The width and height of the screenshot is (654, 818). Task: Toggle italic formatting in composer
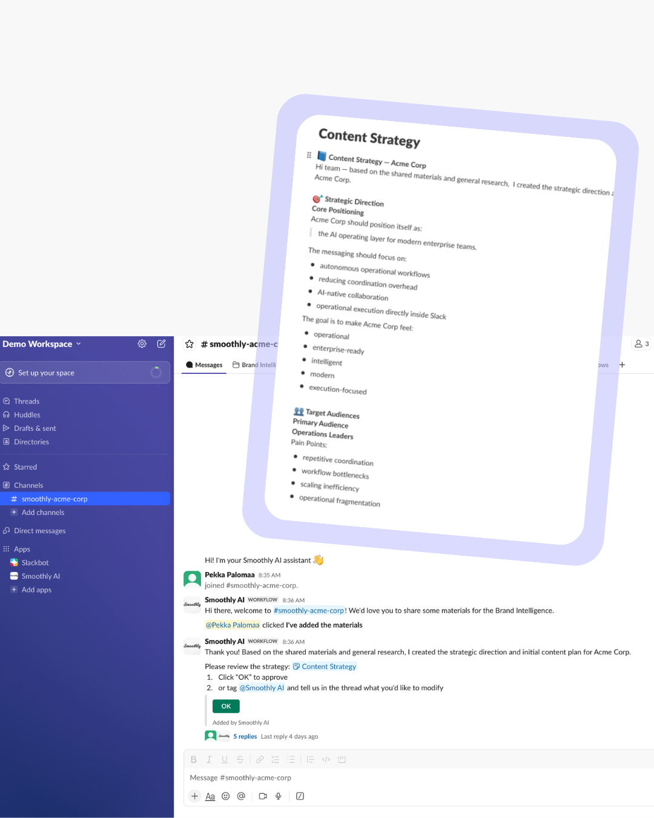coord(209,759)
